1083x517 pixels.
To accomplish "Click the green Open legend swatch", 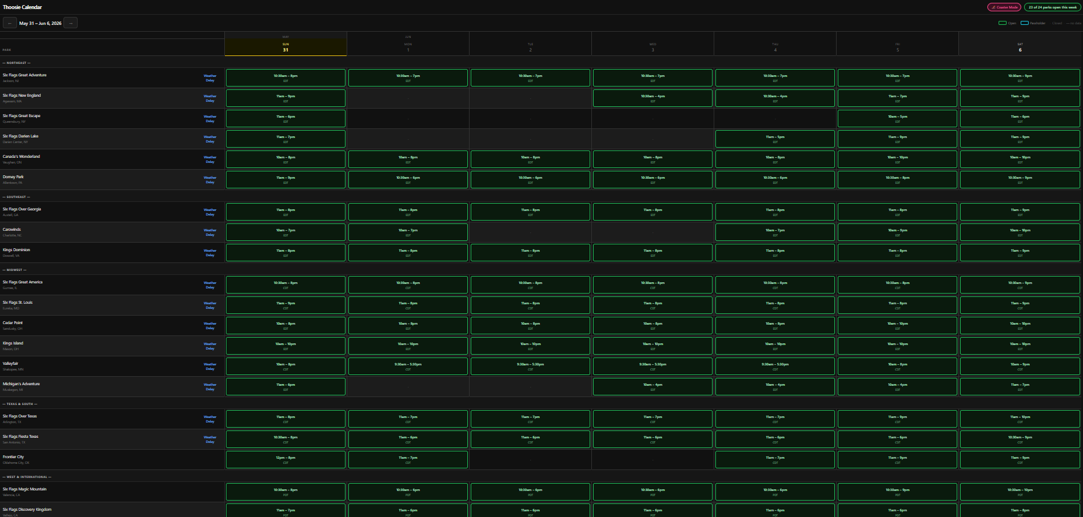I will point(1003,23).
